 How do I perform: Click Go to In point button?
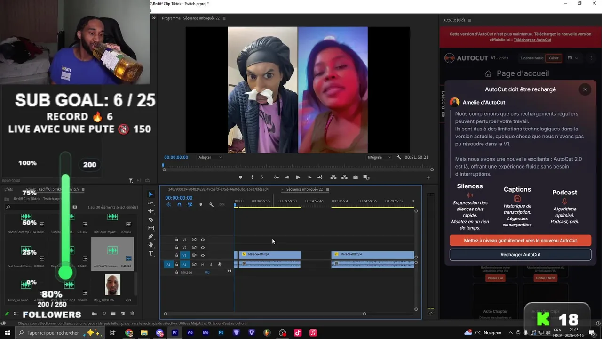276,178
